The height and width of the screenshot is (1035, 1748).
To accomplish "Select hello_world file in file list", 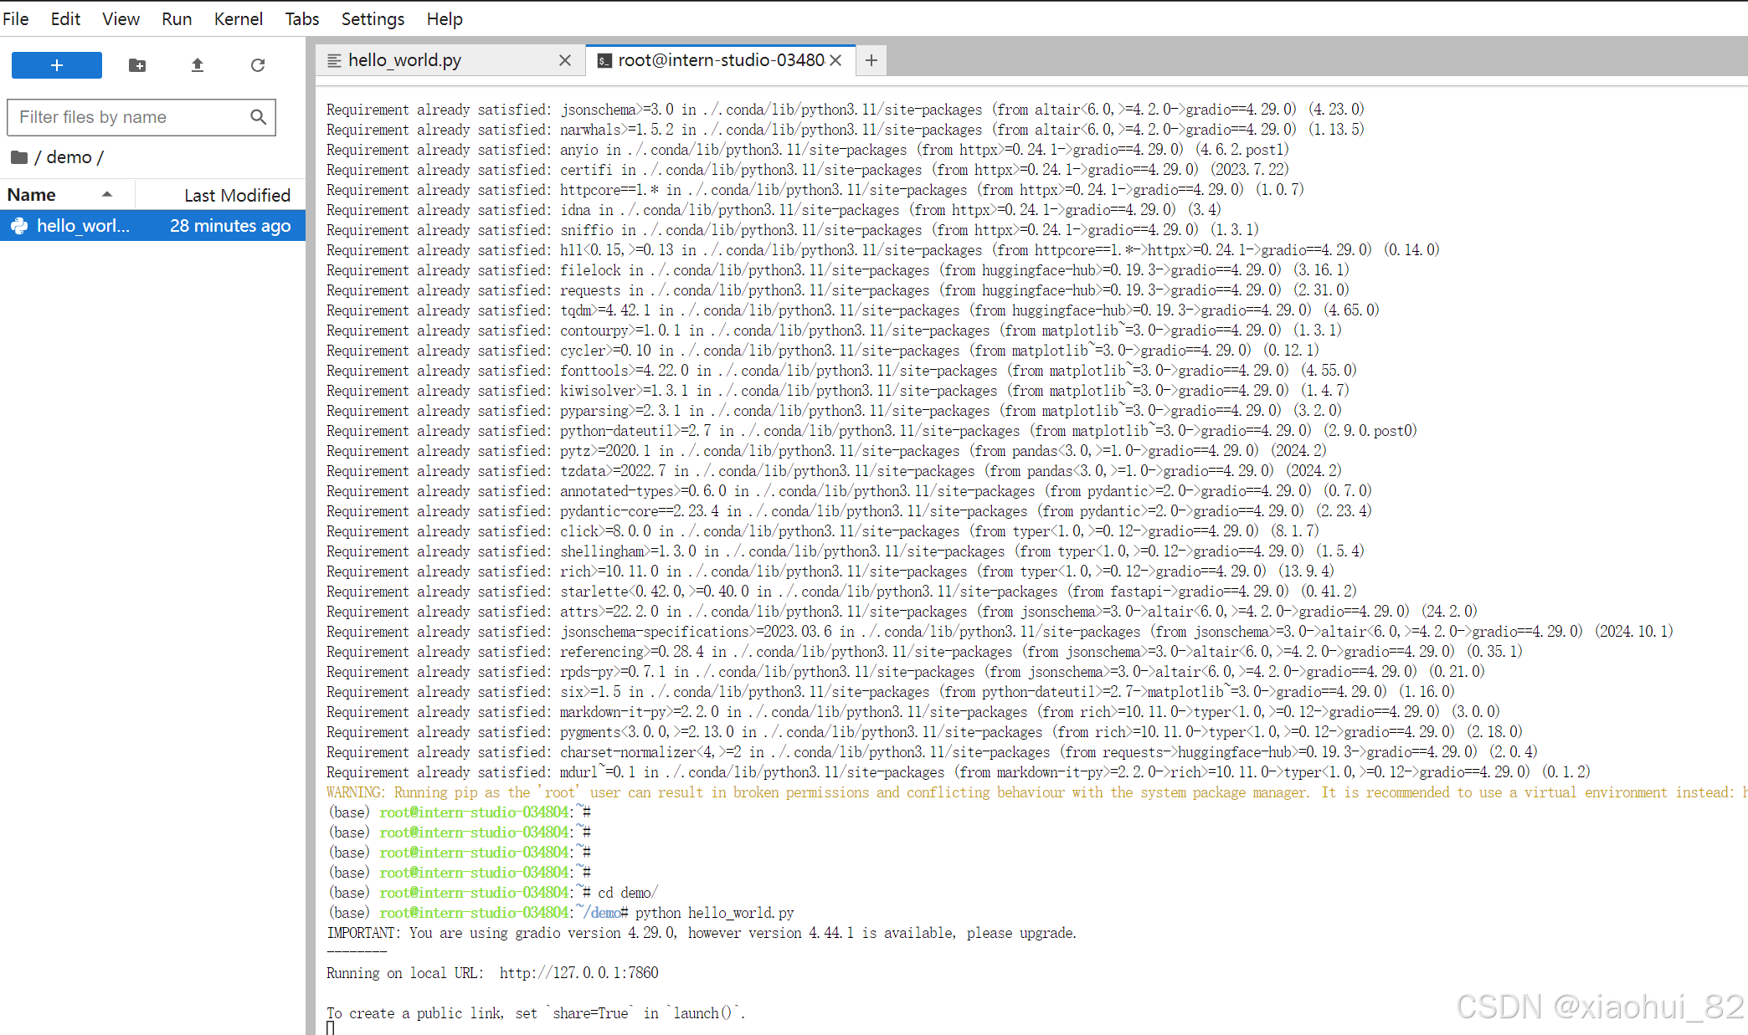I will pyautogui.click(x=84, y=226).
